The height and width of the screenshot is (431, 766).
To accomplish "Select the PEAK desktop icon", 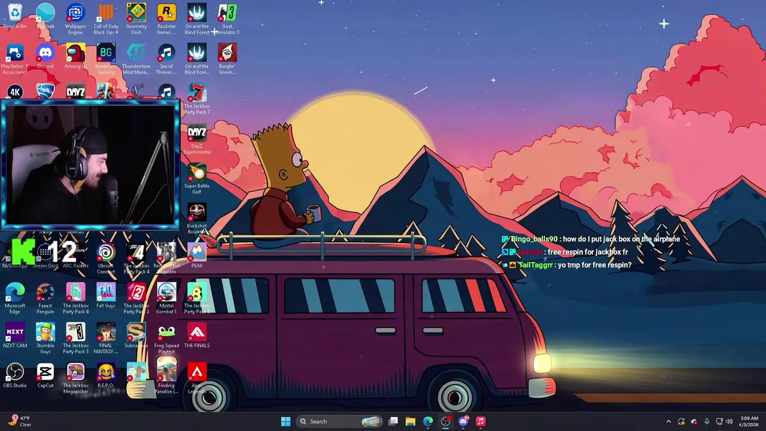I will click(x=197, y=256).
